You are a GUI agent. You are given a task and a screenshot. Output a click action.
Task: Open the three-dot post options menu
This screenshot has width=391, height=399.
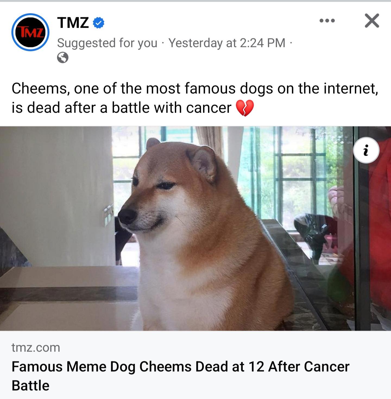tap(327, 21)
